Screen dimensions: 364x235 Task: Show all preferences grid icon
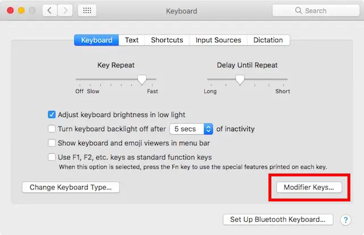tap(87, 10)
